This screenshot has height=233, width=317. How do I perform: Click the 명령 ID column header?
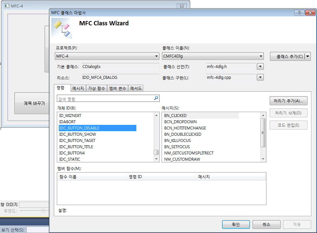tap(161, 177)
